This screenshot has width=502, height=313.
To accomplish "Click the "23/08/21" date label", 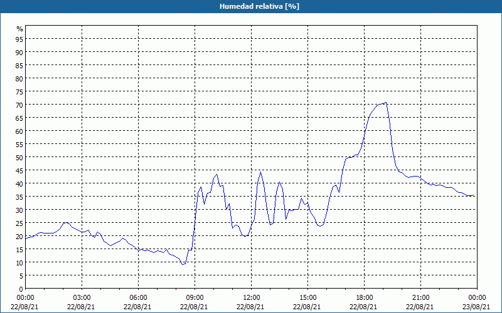I will [x=477, y=307].
